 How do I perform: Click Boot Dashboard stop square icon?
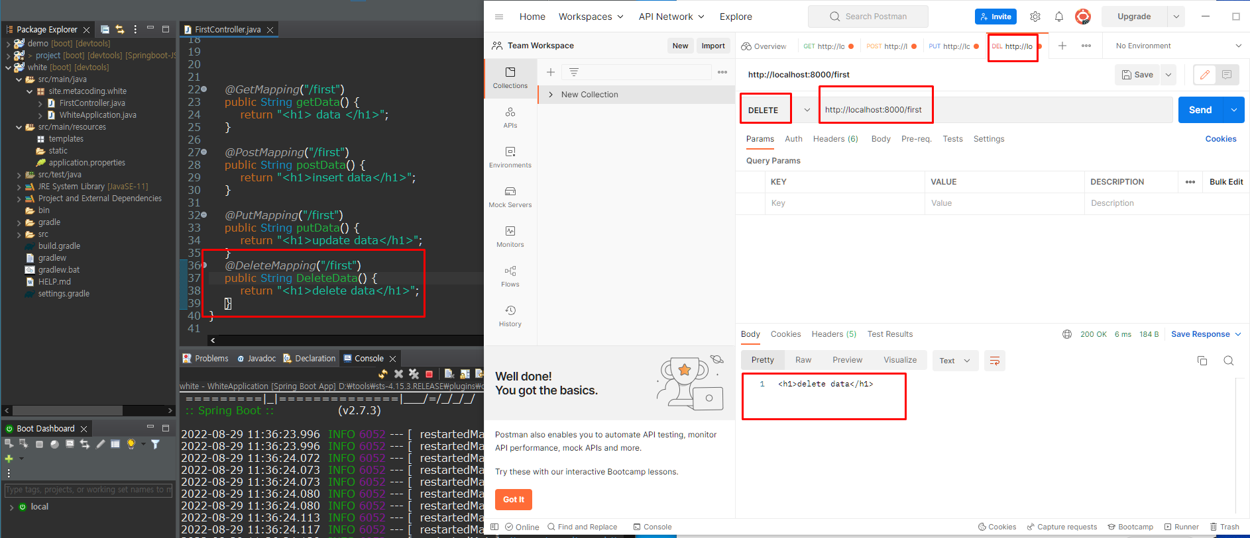(39, 444)
